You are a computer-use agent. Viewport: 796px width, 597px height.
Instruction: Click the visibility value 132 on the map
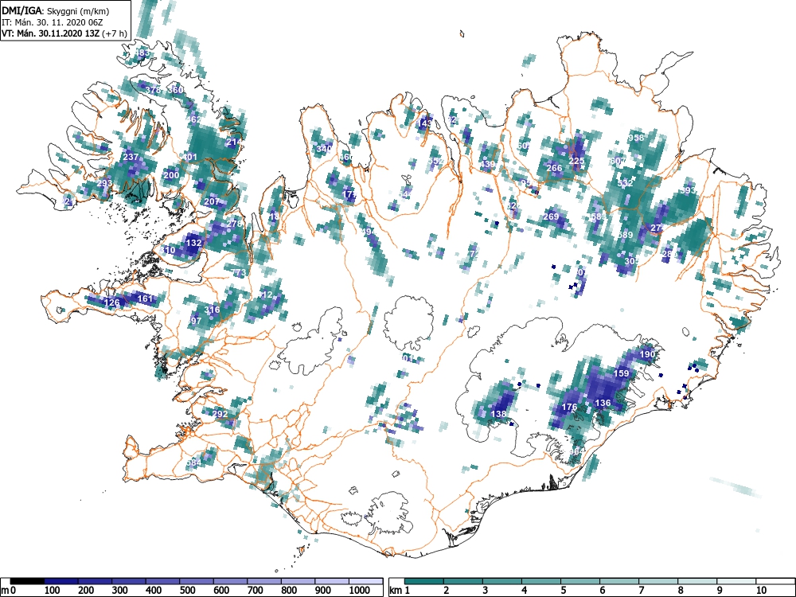(193, 243)
